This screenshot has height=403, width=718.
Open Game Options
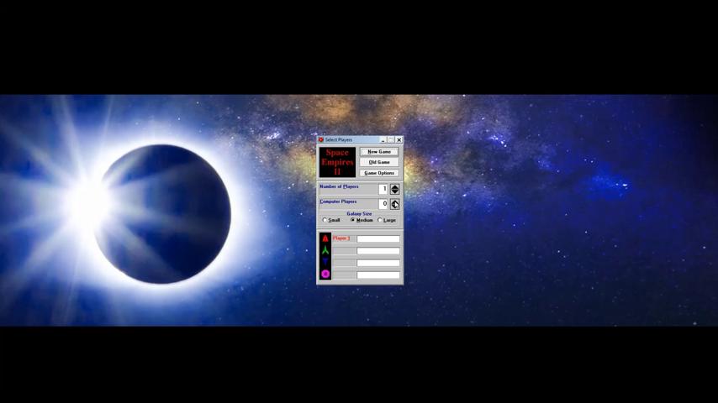point(379,173)
